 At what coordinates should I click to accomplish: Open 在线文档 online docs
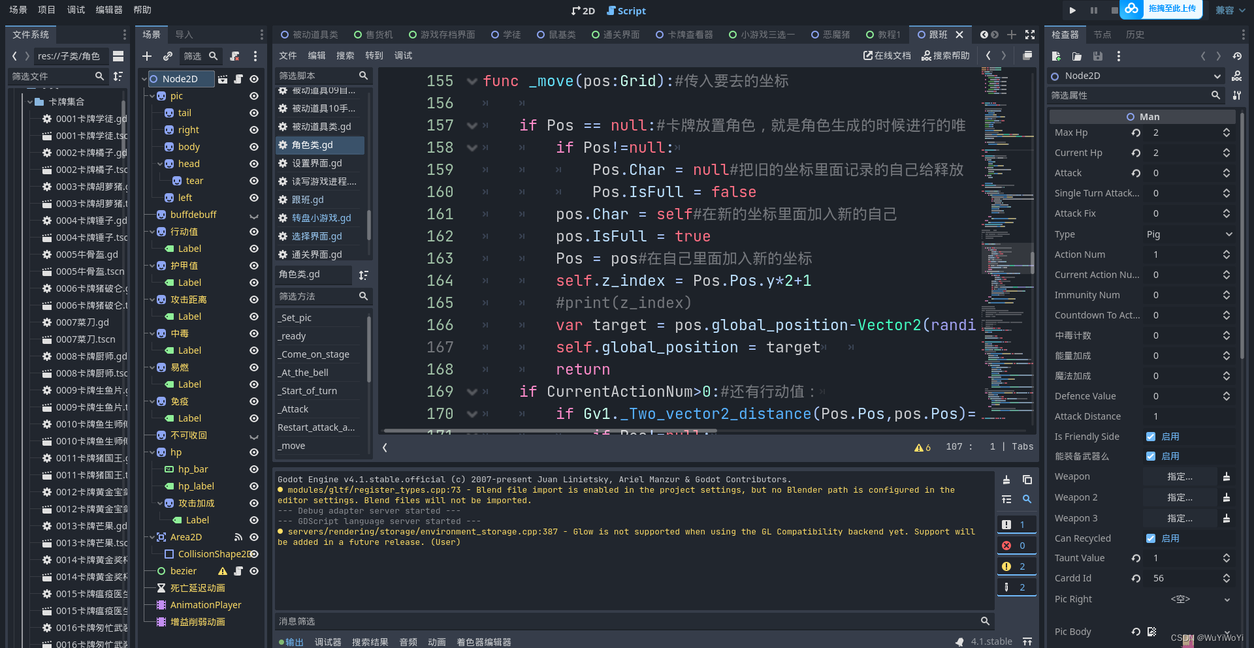887,56
